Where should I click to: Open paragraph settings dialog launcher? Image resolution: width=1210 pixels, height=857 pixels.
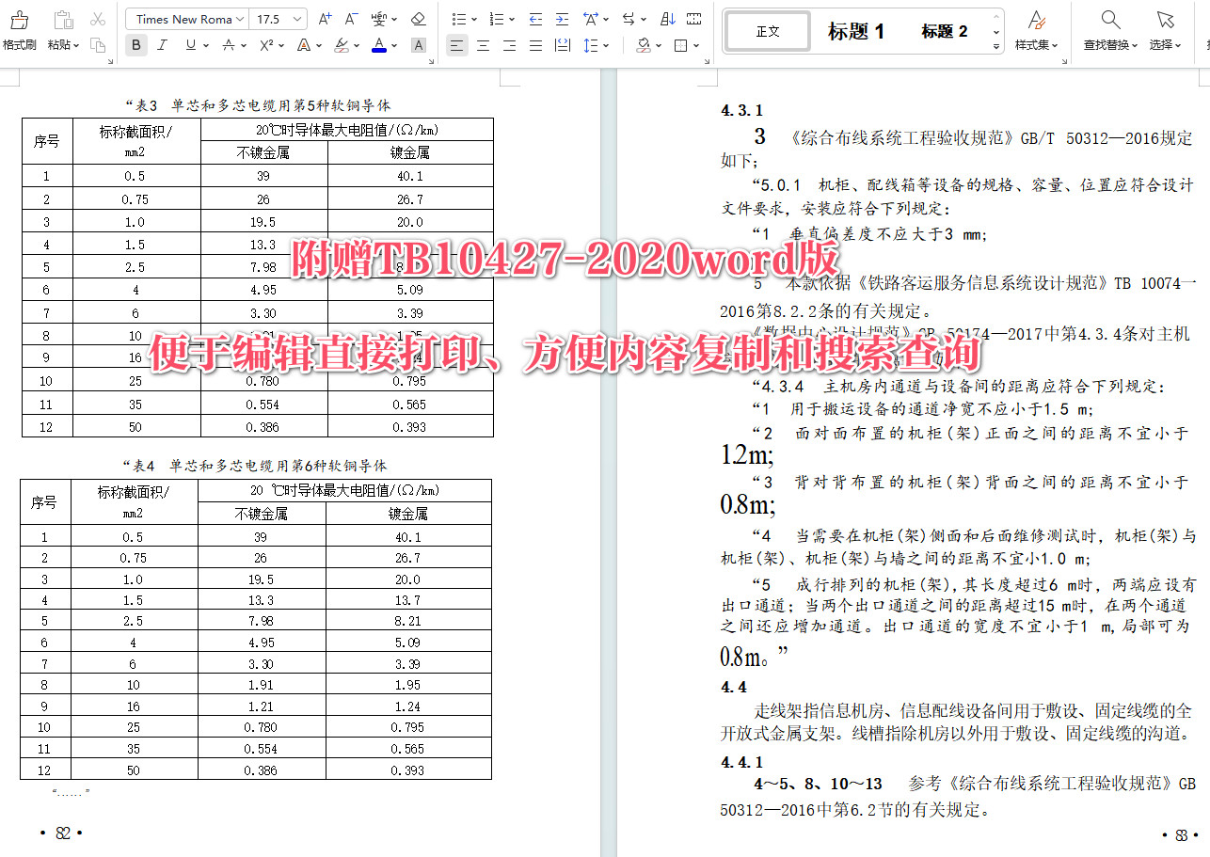pyautogui.click(x=705, y=62)
